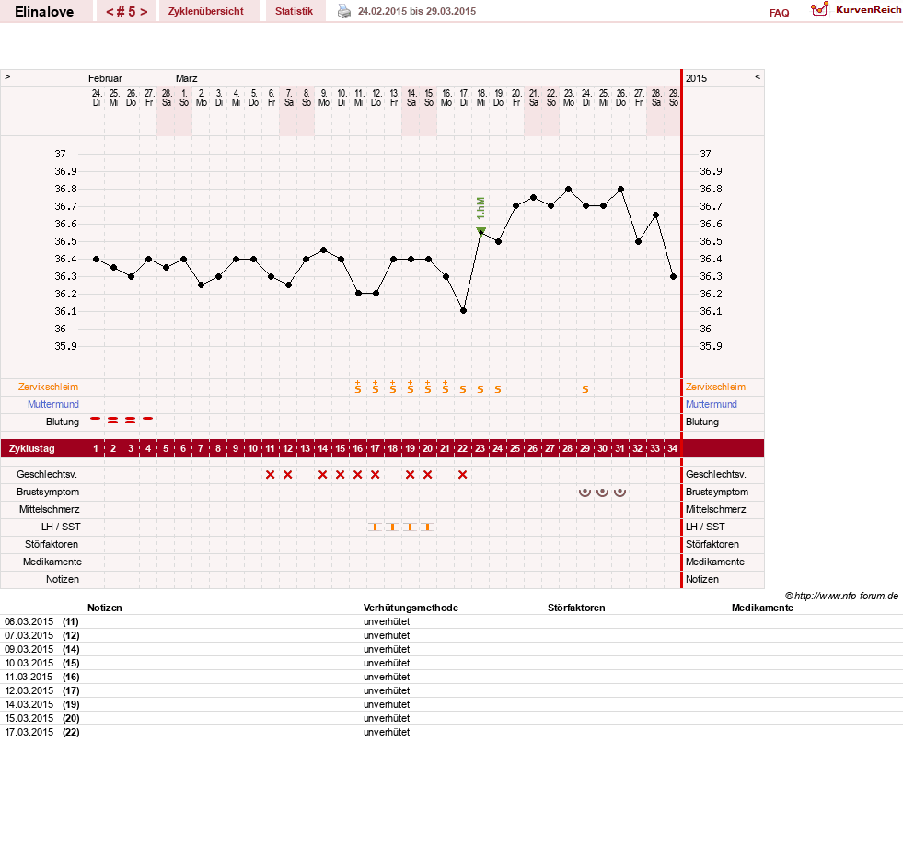
Task: Click the lowest temperature point on day 22
Action: [x=463, y=311]
